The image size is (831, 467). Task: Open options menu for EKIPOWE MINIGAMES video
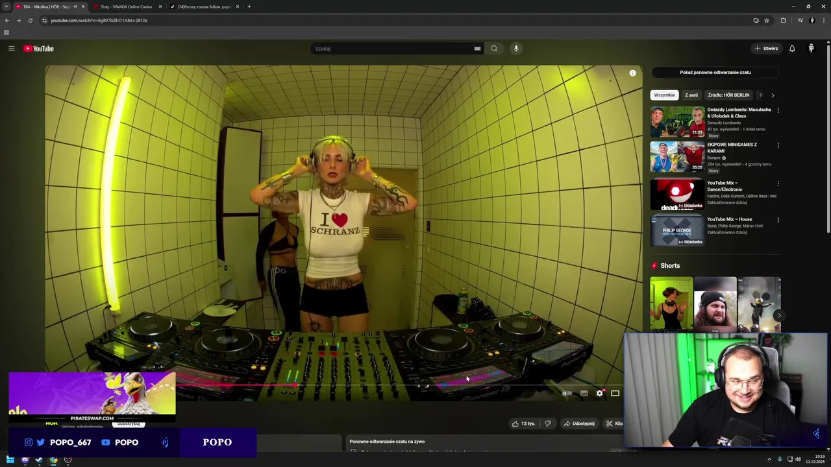[778, 145]
